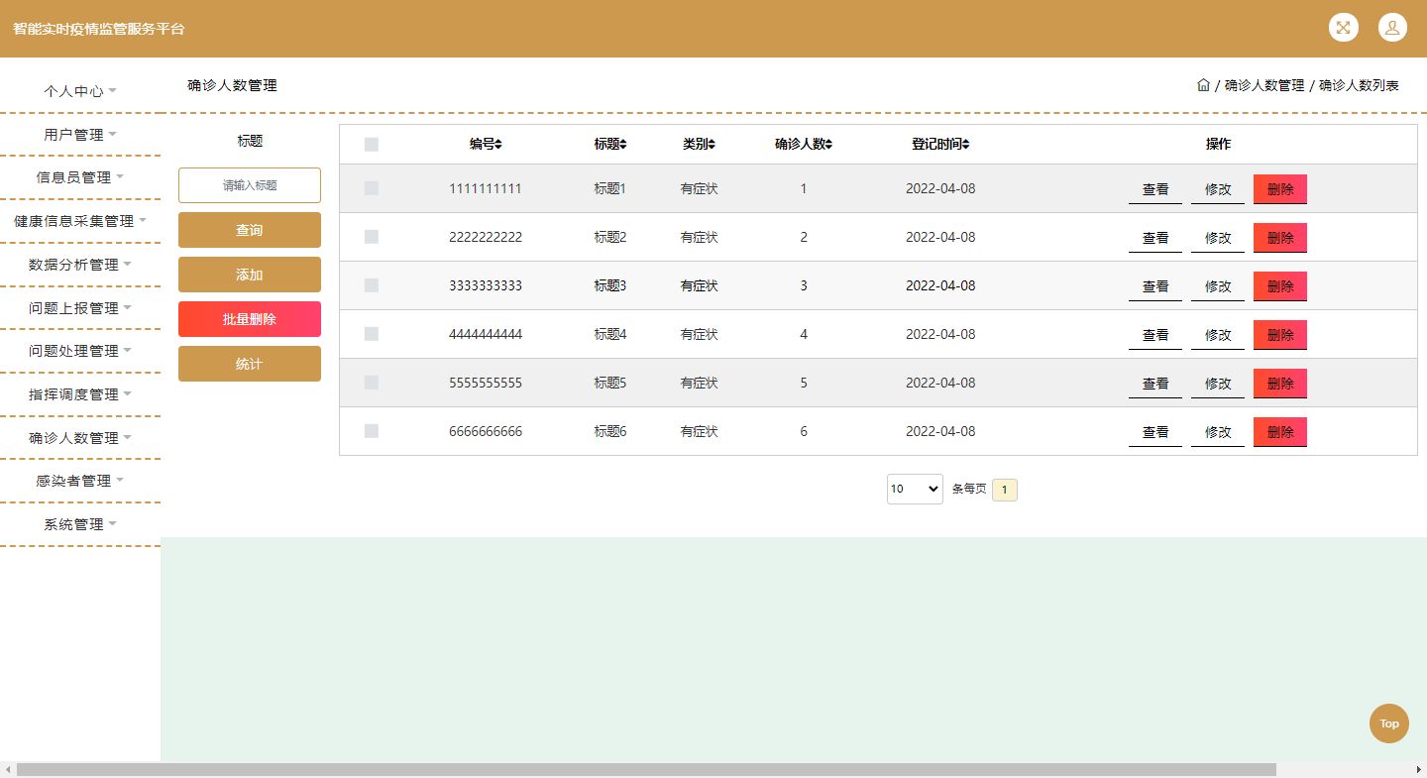1427x778 pixels.
Task: Tick the select-all checkbox in header
Action: (x=372, y=145)
